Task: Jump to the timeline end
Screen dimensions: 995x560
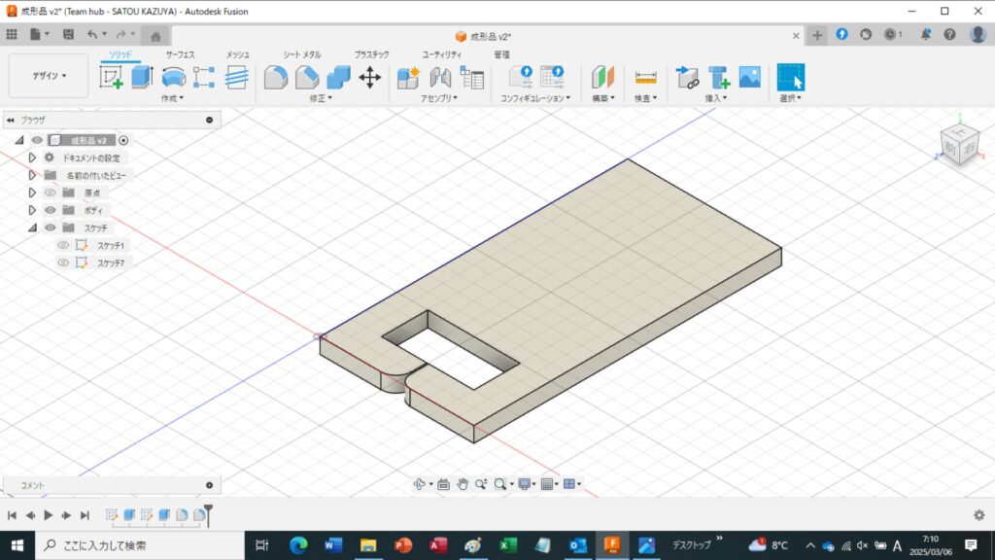Action: pyautogui.click(x=85, y=515)
